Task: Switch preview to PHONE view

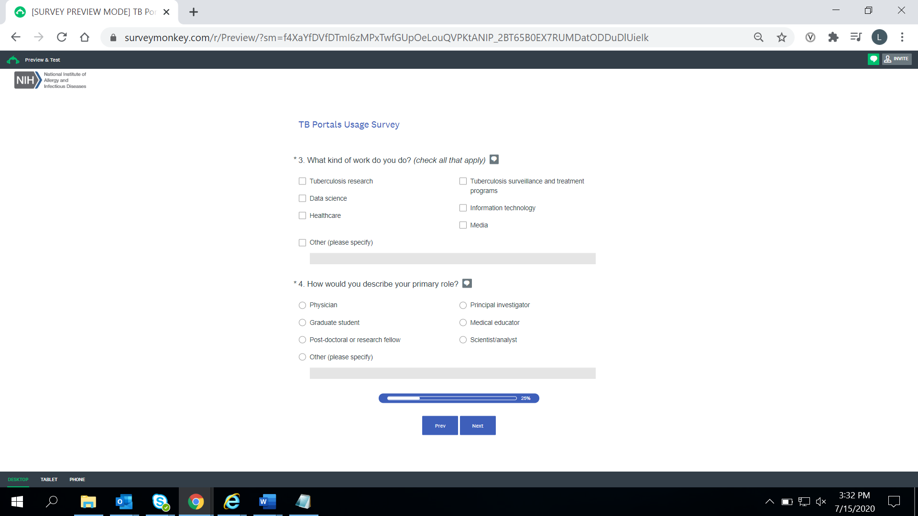Action: pos(77,479)
